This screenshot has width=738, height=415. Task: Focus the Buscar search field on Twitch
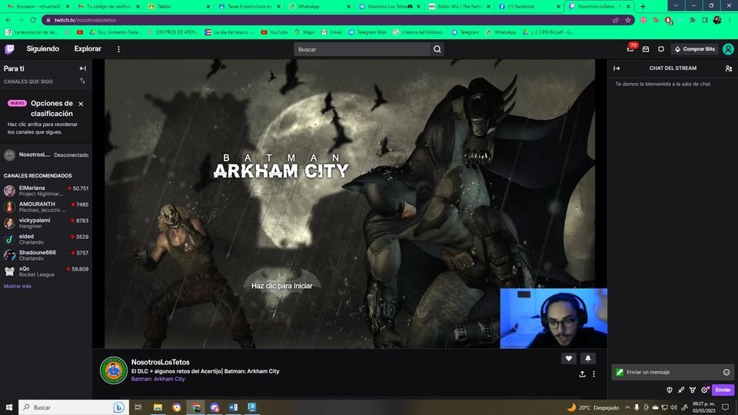pyautogui.click(x=361, y=49)
